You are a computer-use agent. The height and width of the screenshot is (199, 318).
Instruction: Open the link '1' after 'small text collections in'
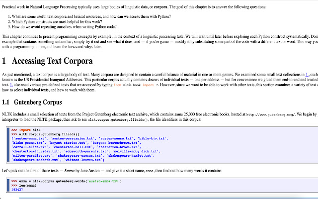(307, 75)
